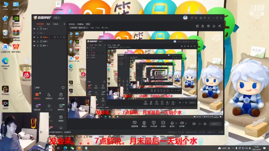Open the 视频连麦 tool in the toolbox
Image resolution: width=269 pixels, height=151 pixels.
point(37,107)
